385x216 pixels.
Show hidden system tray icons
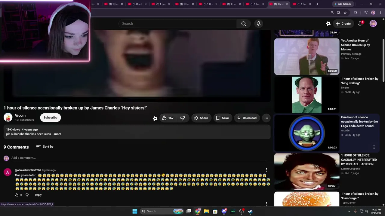pos(349,211)
